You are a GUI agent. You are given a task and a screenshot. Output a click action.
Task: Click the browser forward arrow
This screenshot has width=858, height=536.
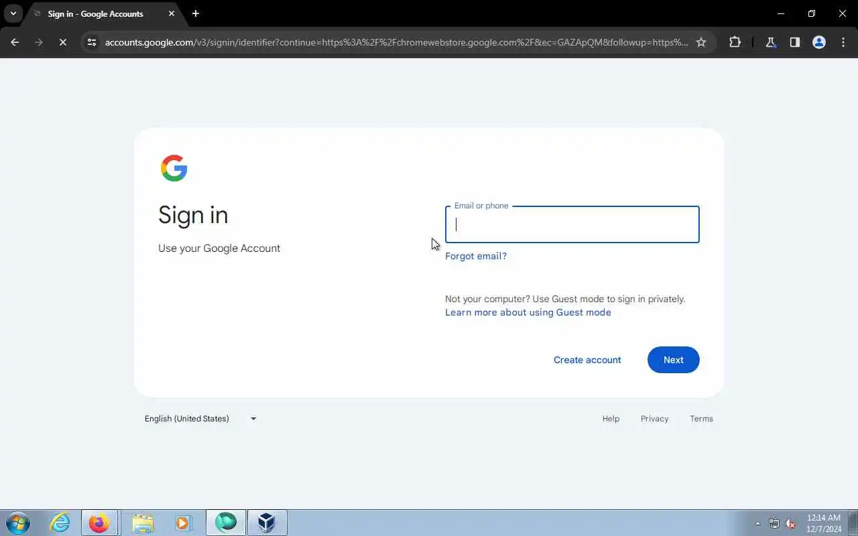tap(38, 42)
